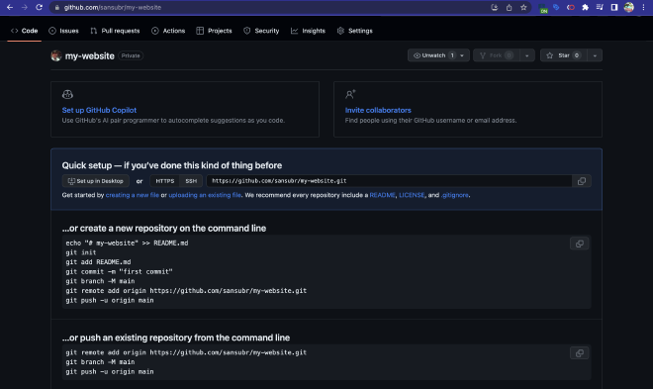Click the my-website repository name
Viewport: 653px width, 389px height.
pyautogui.click(x=89, y=55)
